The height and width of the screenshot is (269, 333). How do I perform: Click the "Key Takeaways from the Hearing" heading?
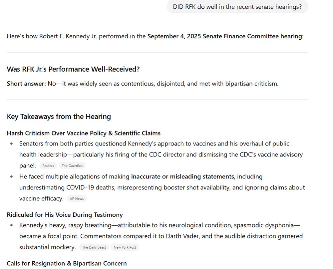[x=59, y=116]
